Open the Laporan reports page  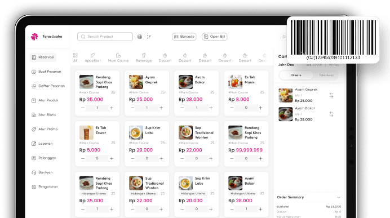[x=42, y=144]
